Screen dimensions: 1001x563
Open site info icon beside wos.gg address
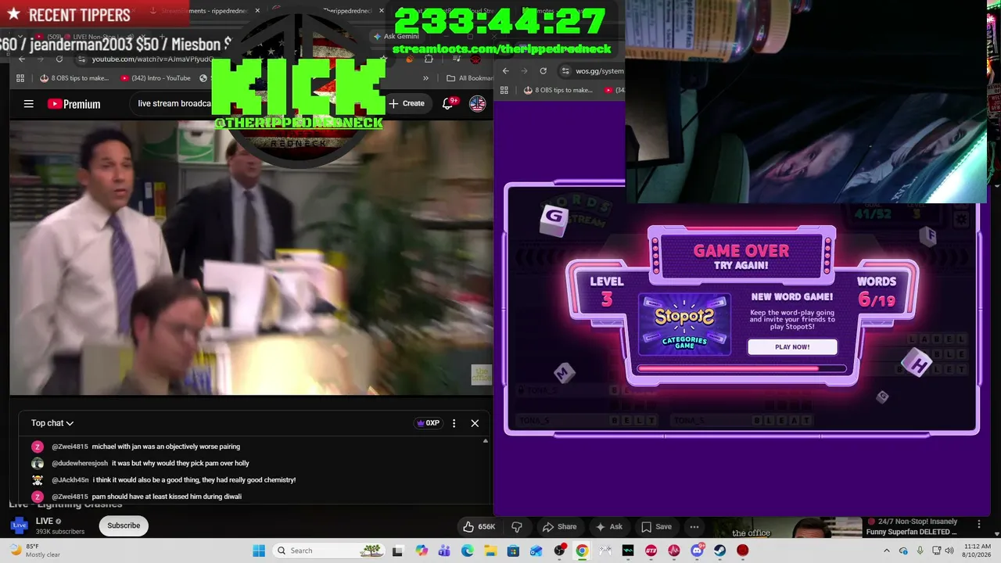click(565, 70)
